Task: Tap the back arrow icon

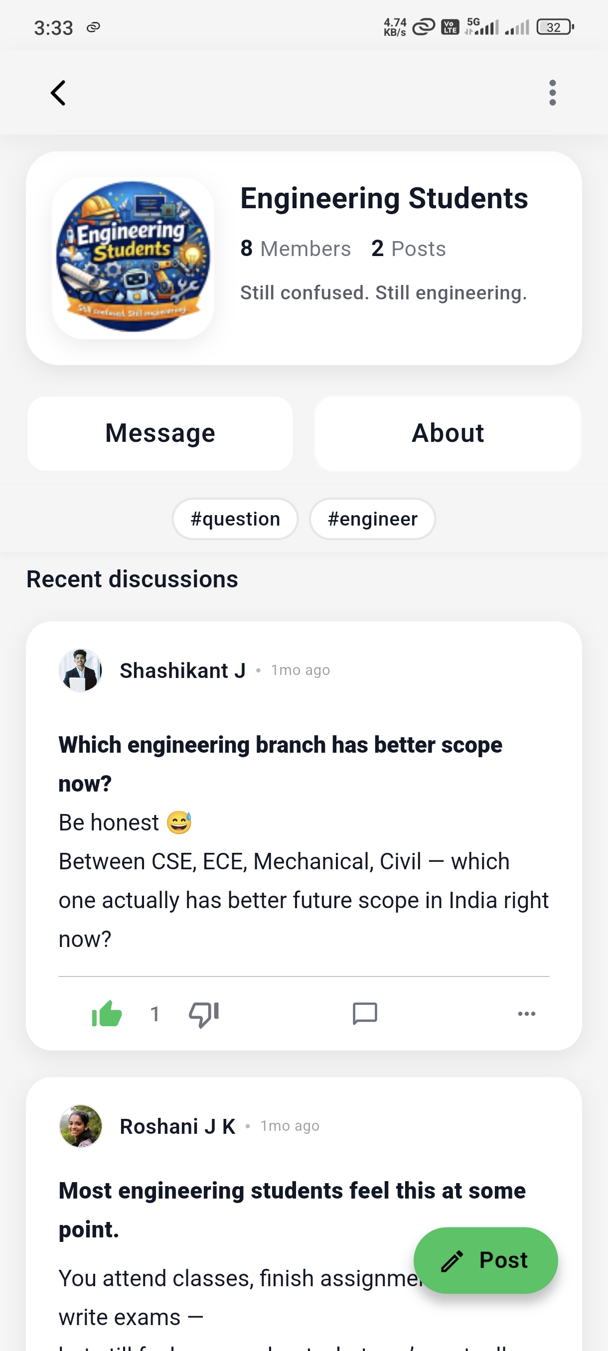Action: click(58, 93)
